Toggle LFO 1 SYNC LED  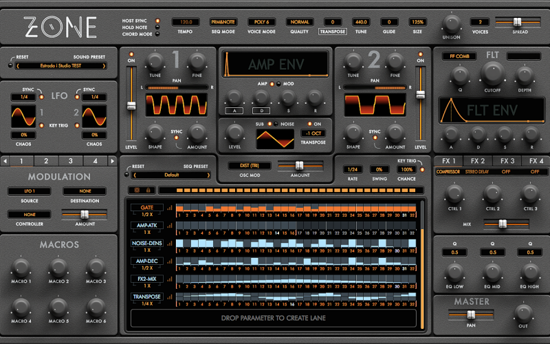click(41, 97)
